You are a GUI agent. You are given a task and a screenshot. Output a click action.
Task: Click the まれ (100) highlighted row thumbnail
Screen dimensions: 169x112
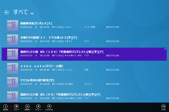pos(12,54)
